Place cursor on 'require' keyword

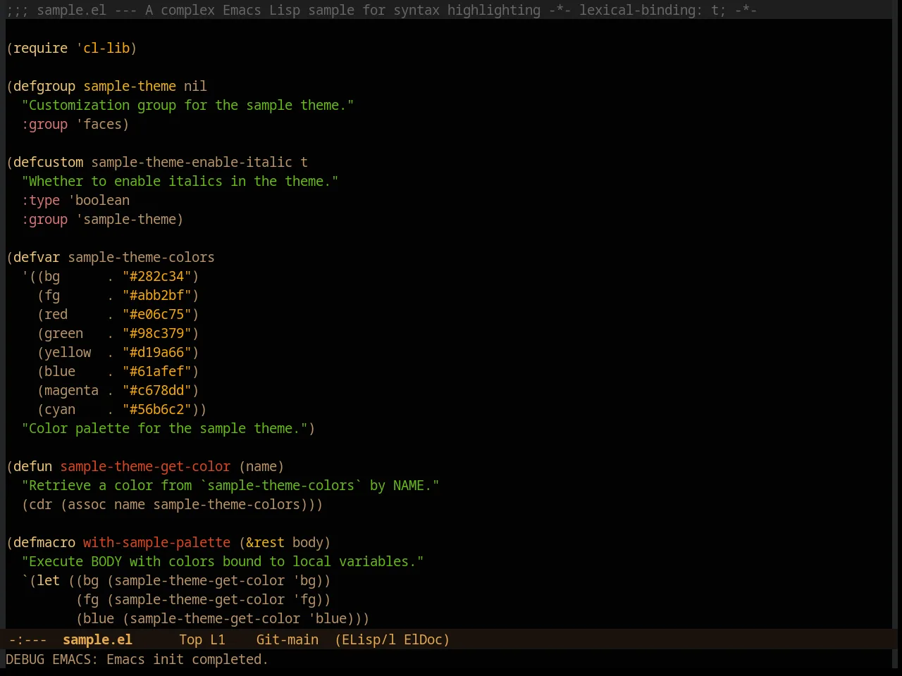[x=40, y=48]
